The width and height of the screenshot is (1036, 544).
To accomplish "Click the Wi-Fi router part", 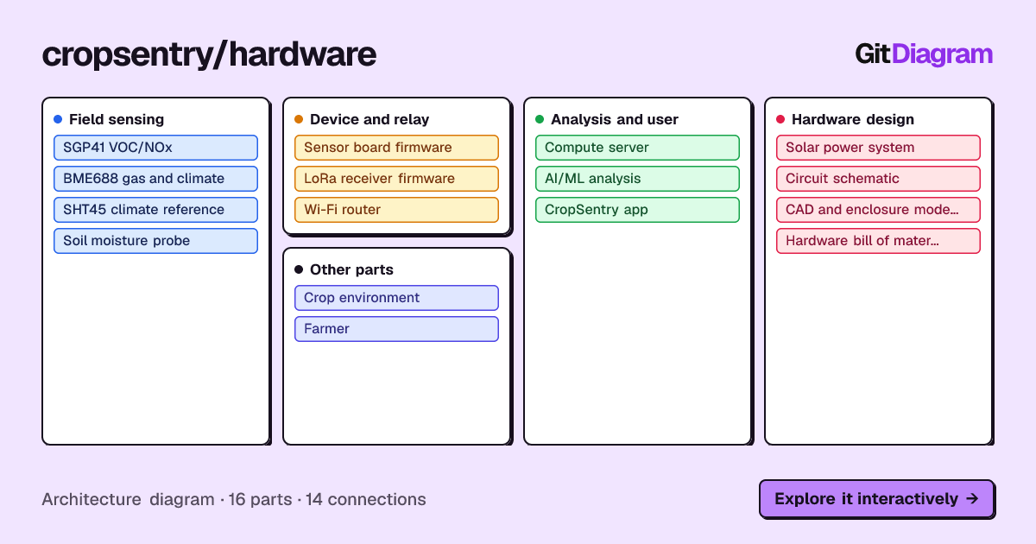I will pos(396,210).
